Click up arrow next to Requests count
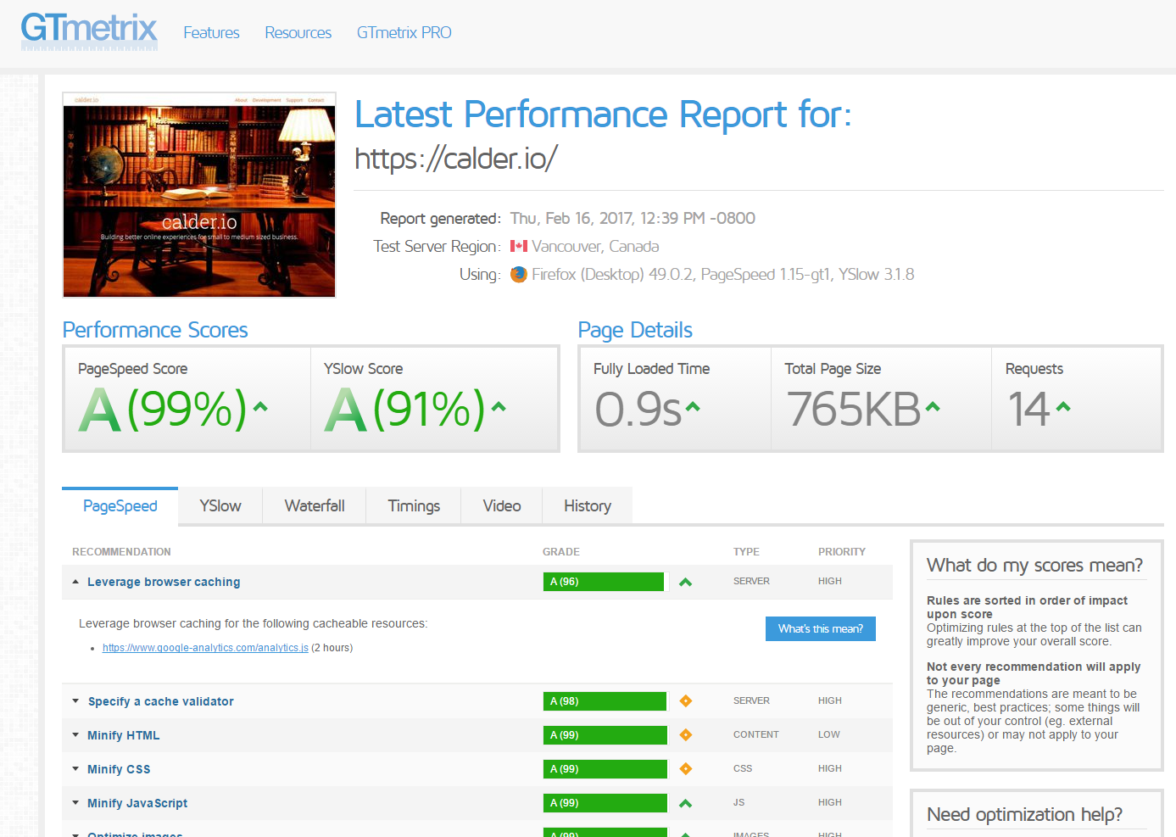The width and height of the screenshot is (1176, 837). coord(1063,407)
